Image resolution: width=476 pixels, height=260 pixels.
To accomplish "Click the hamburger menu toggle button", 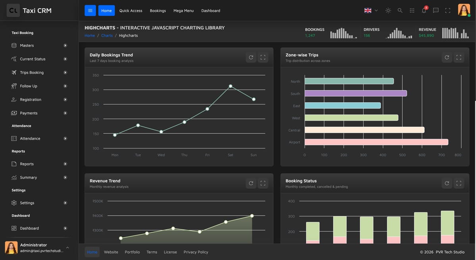I will (90, 11).
